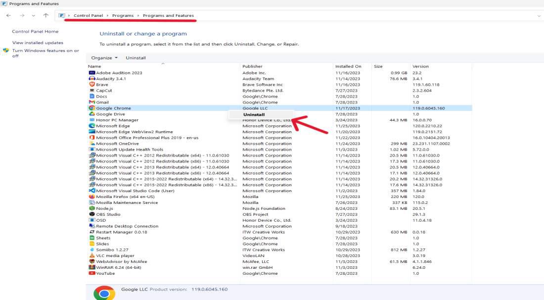Go back with the back arrow

[x=9, y=16]
